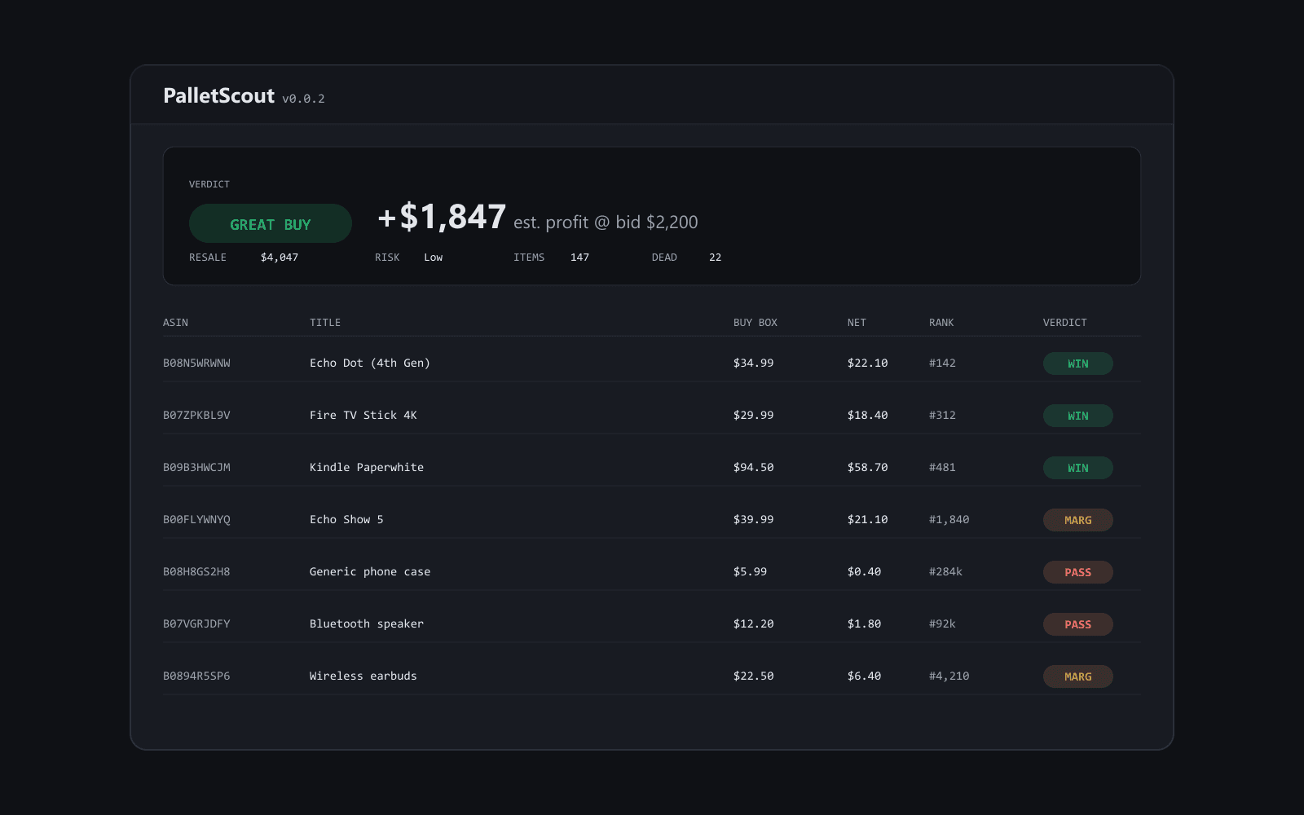The height and width of the screenshot is (815, 1304).
Task: Open the Generic phone case title
Action: 370,572
